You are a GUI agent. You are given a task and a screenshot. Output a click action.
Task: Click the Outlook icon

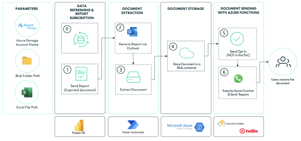click(x=132, y=32)
